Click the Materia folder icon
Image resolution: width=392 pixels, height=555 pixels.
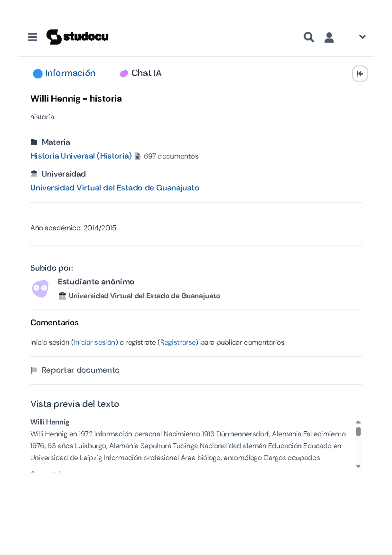click(34, 142)
